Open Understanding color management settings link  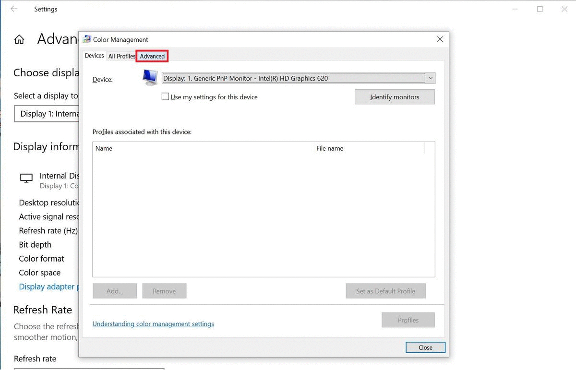(153, 324)
